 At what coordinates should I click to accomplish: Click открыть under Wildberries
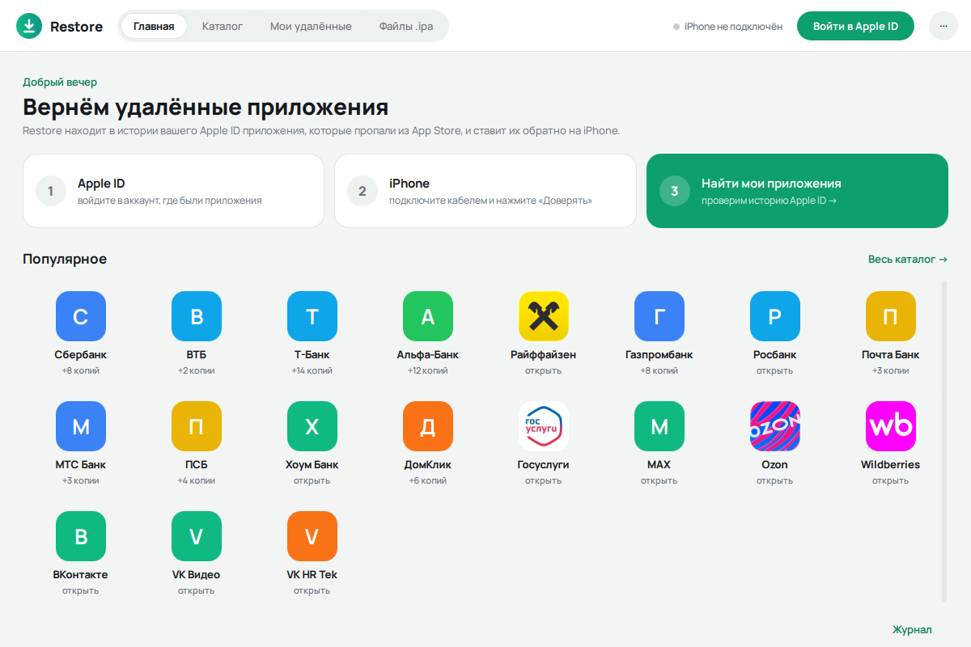[x=891, y=480]
